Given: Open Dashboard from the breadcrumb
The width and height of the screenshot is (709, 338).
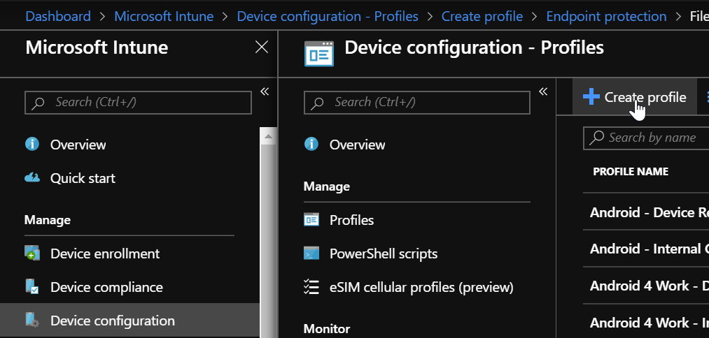Looking at the screenshot, I should 58,16.
